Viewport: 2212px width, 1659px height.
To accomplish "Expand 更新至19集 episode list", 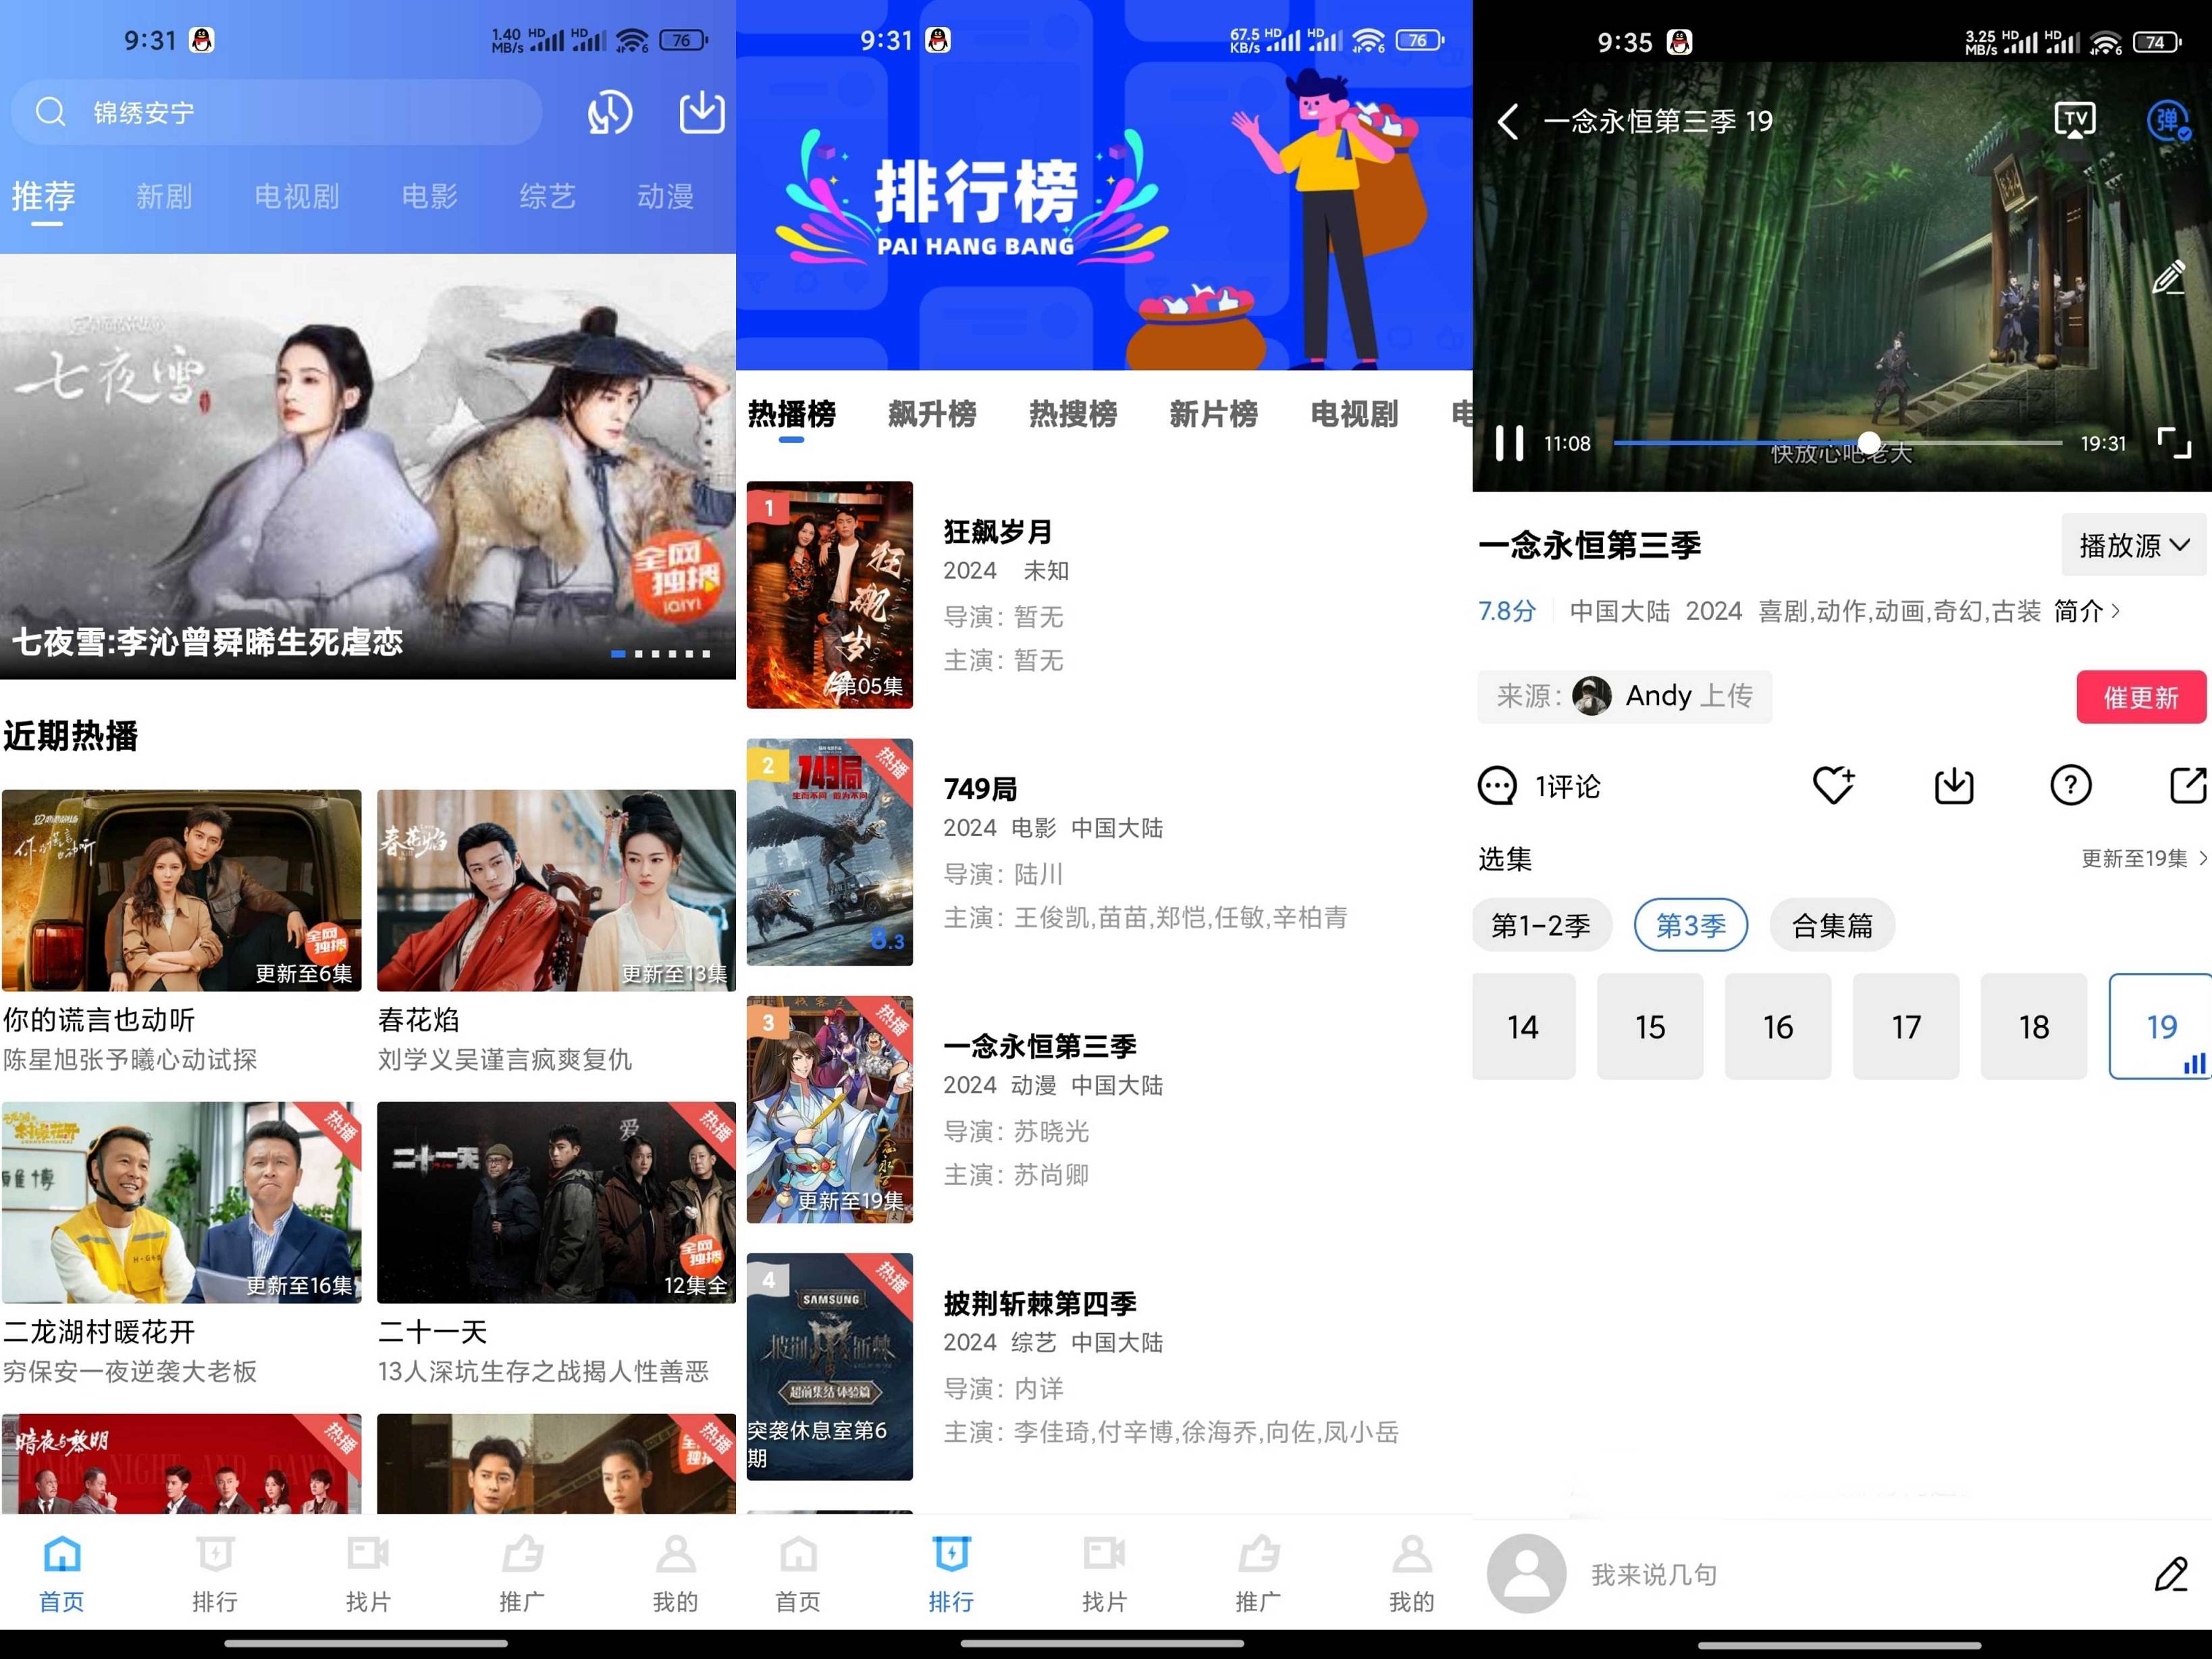I will coord(2144,858).
